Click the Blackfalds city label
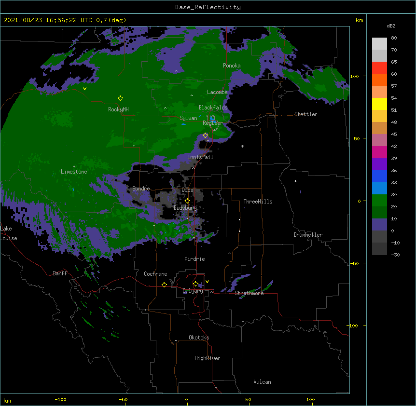The image size is (416, 406). 213,108
